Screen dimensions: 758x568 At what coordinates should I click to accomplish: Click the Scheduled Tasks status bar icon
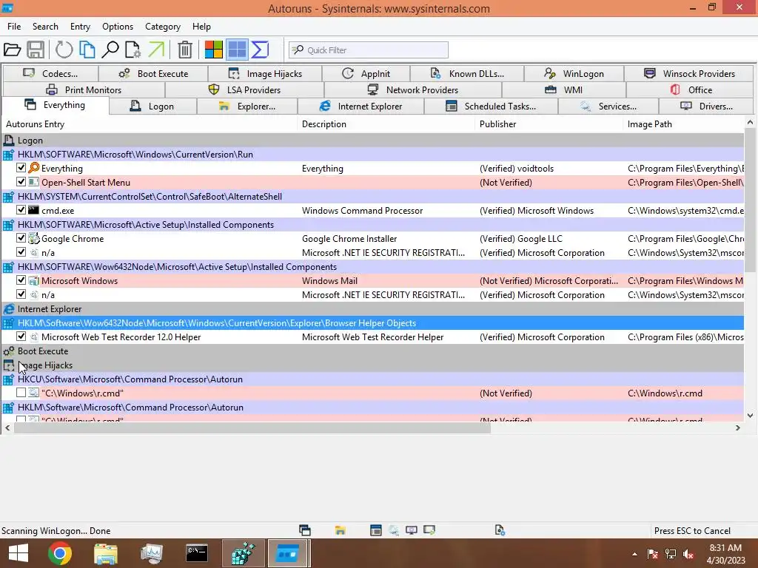(375, 530)
